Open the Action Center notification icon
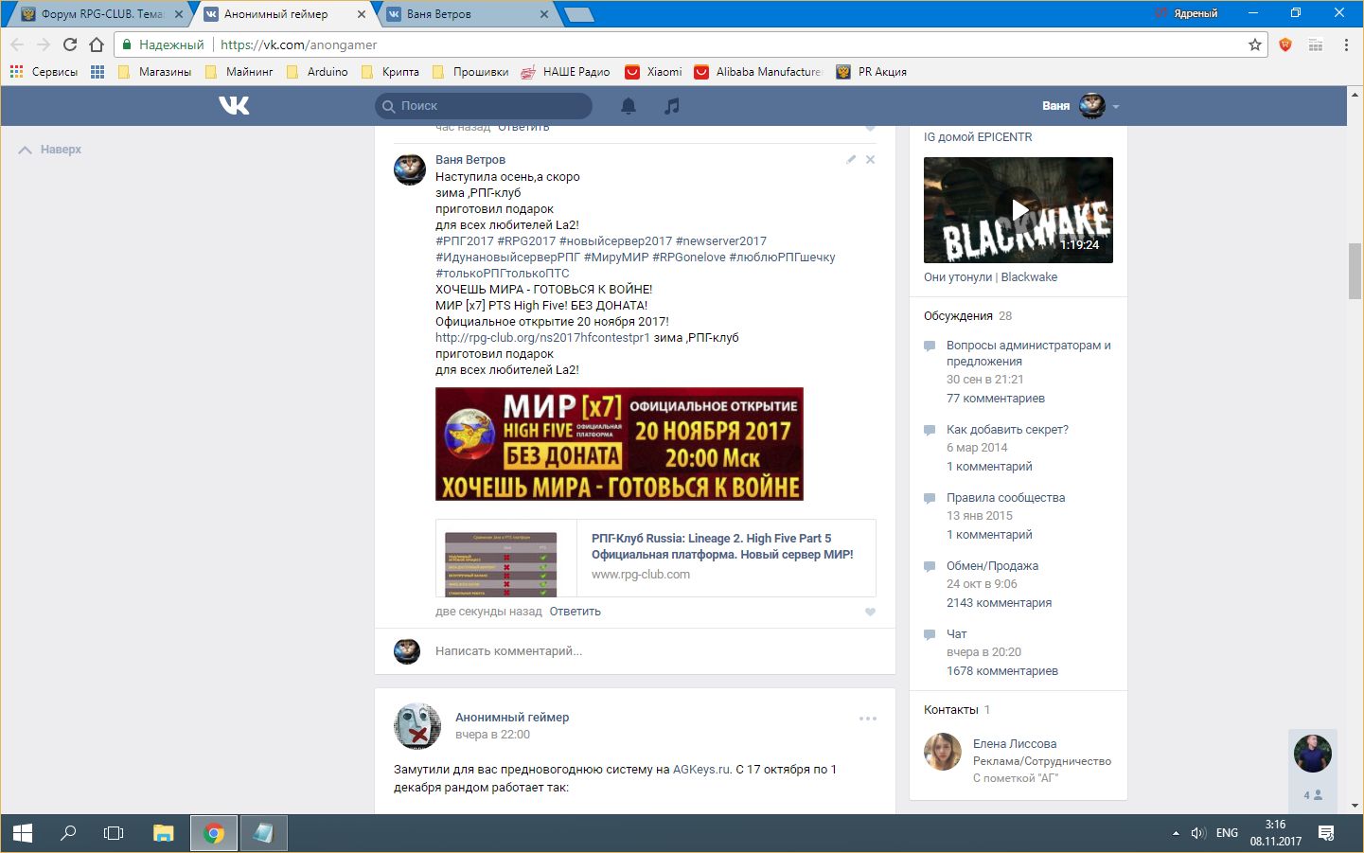1364x853 pixels. (x=1326, y=833)
